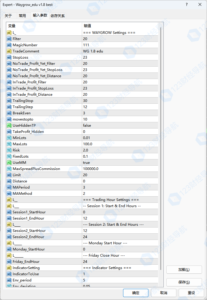Screen dimensions: 207x300
Task: Click the icon next to MAPeriod
Action: click(x=9, y=187)
